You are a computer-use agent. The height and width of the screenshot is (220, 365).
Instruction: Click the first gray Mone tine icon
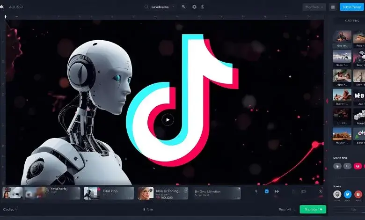point(337,166)
